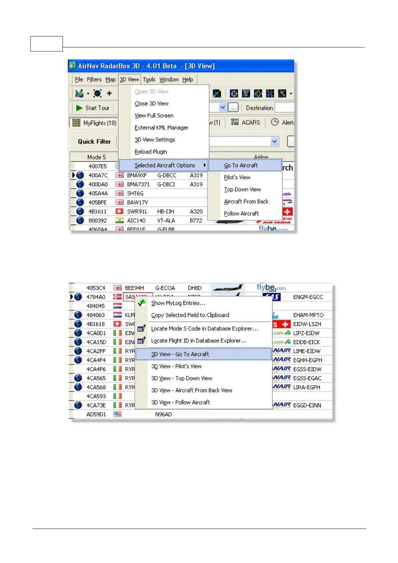398x563 pixels.
Task: Click the zoom-to-fit icon in the toolbar
Action: point(97,94)
